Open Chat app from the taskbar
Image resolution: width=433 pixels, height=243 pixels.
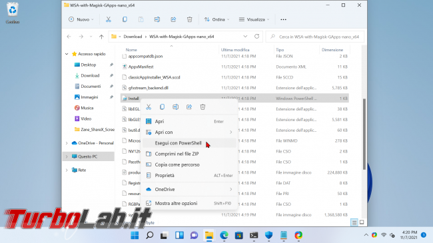pos(194,235)
